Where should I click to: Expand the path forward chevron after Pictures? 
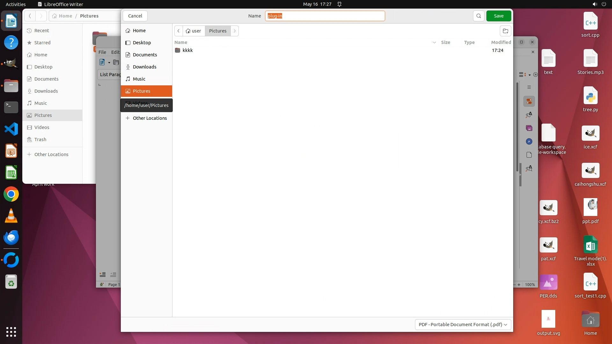pos(235,31)
